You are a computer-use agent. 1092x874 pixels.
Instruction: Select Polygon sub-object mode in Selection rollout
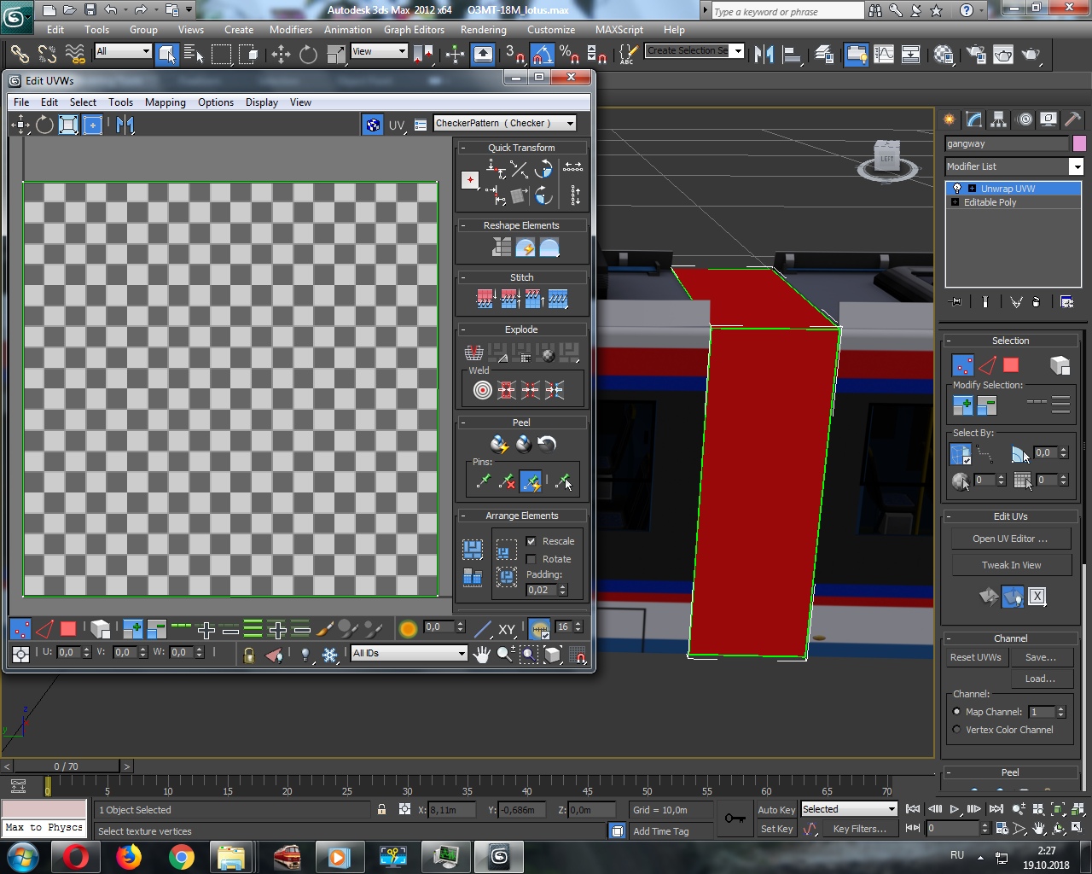click(x=1011, y=365)
